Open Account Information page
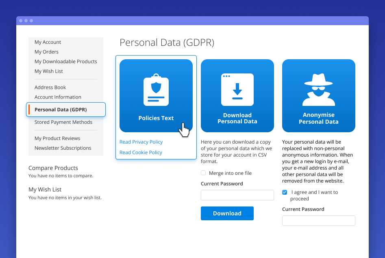The width and height of the screenshot is (385, 258). tap(58, 97)
